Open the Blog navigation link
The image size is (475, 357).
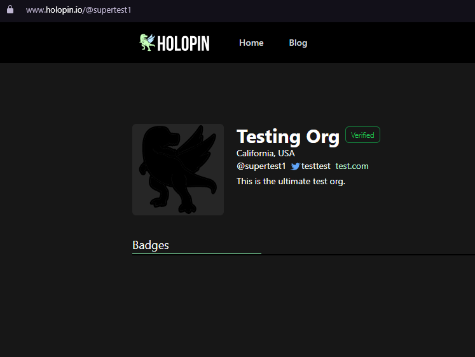pos(298,43)
